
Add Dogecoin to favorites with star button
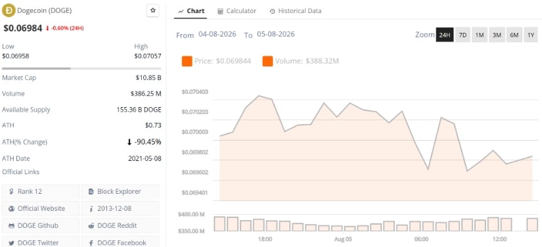[153, 11]
